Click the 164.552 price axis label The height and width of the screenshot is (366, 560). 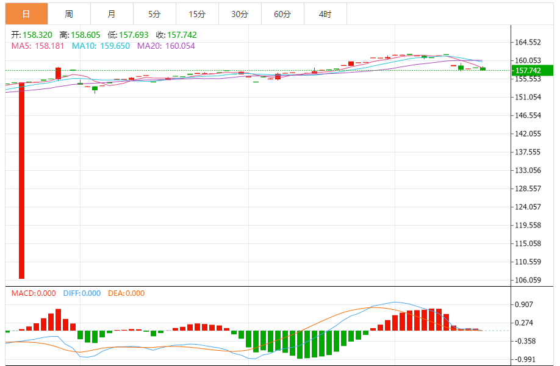pos(528,42)
